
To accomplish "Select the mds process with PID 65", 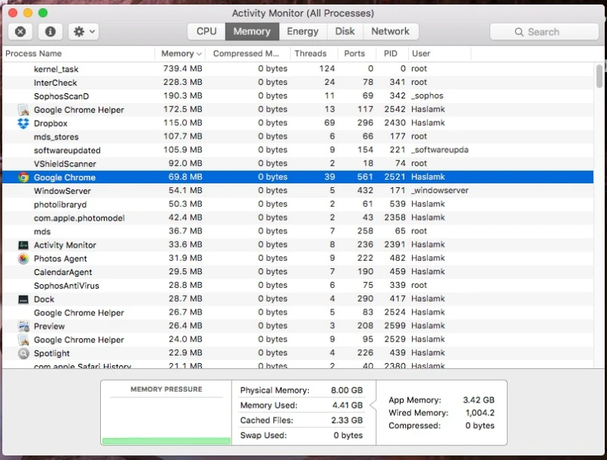I will (297, 231).
